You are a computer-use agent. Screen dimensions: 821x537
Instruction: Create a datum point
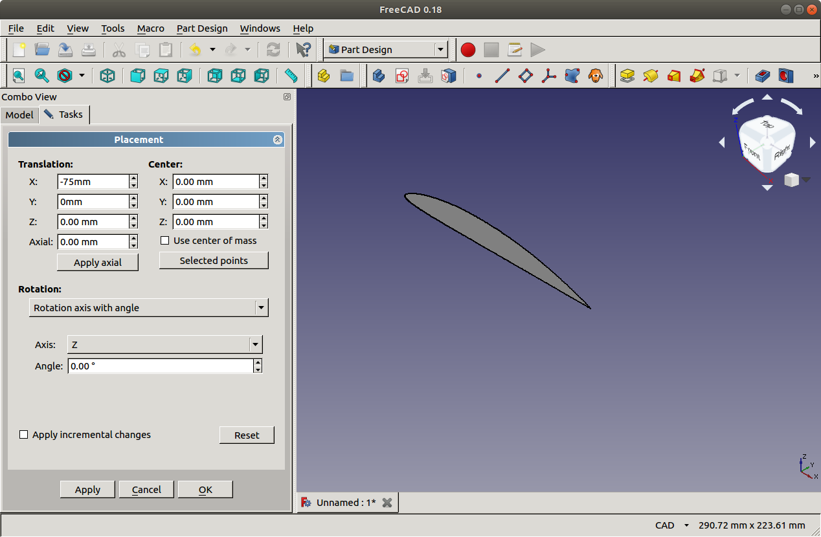click(479, 76)
